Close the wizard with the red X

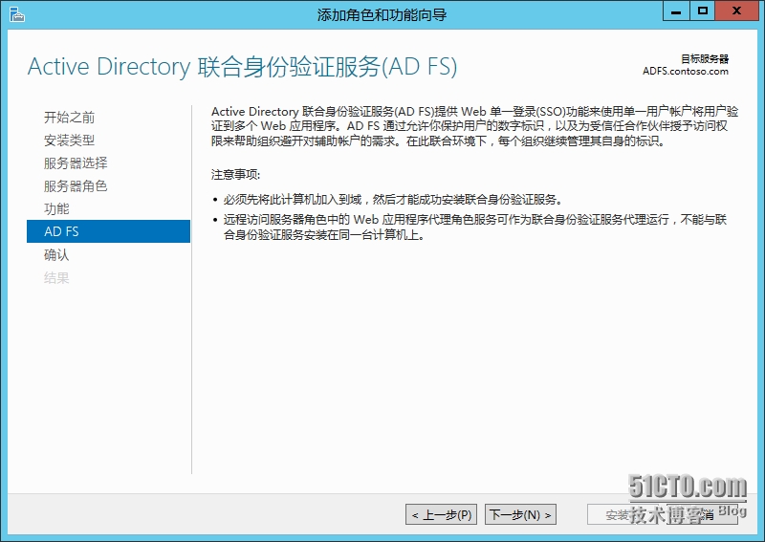[x=738, y=11]
